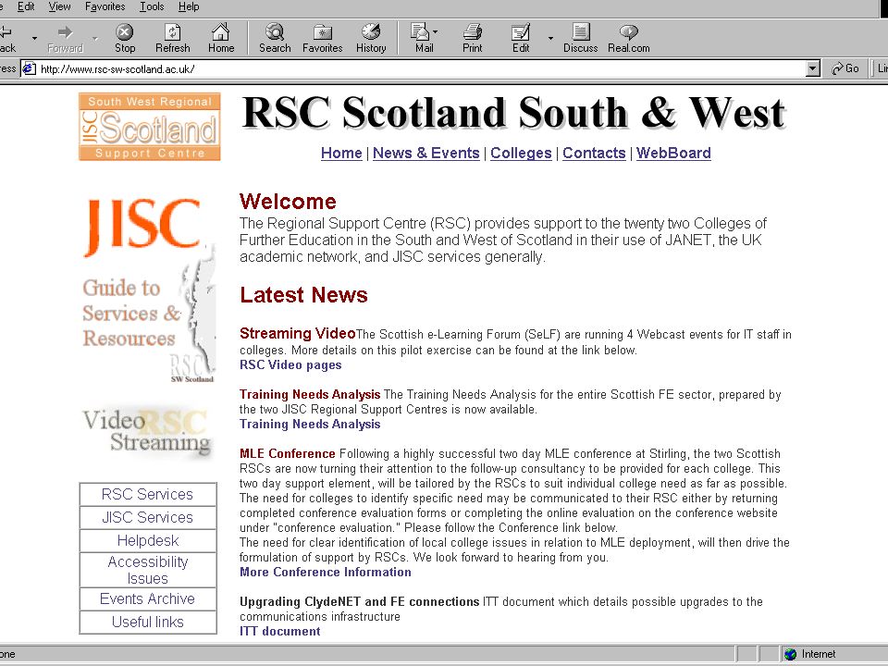Open the Edit button dropdown arrow
Viewport: 888px width, 666px height.
tap(550, 39)
